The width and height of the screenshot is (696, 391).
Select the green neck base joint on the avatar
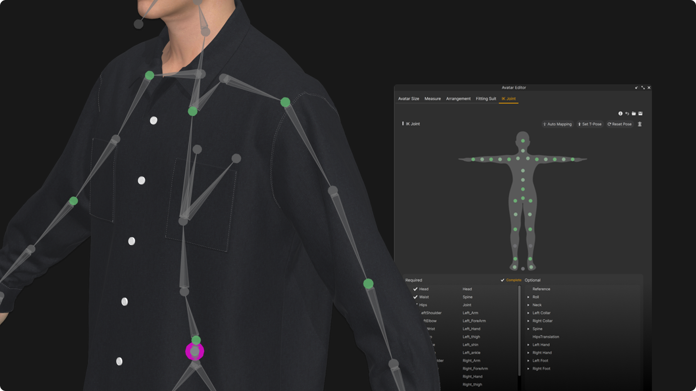[x=193, y=111]
